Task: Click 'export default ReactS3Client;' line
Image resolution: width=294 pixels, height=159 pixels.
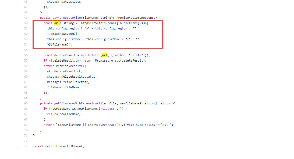Action: 58,146
